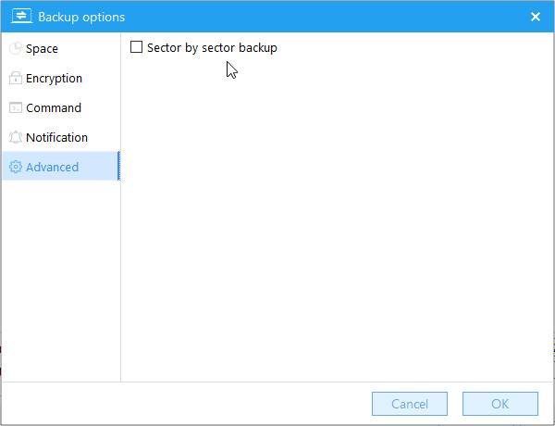
Task: Confirm settings with the OK button
Action: 500,404
